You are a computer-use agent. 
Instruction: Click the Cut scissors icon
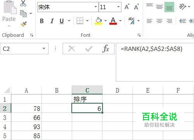coord(23,3)
